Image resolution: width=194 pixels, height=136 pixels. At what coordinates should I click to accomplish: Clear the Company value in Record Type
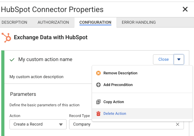point(178,124)
